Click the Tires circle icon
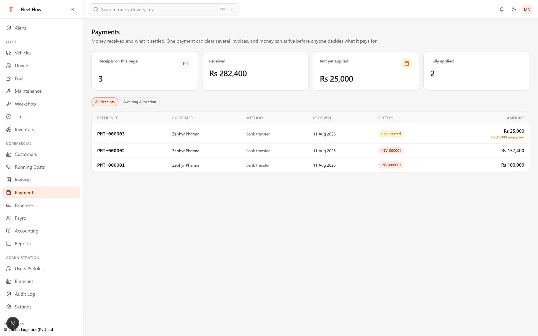This screenshot has width=538, height=336. coord(9,116)
